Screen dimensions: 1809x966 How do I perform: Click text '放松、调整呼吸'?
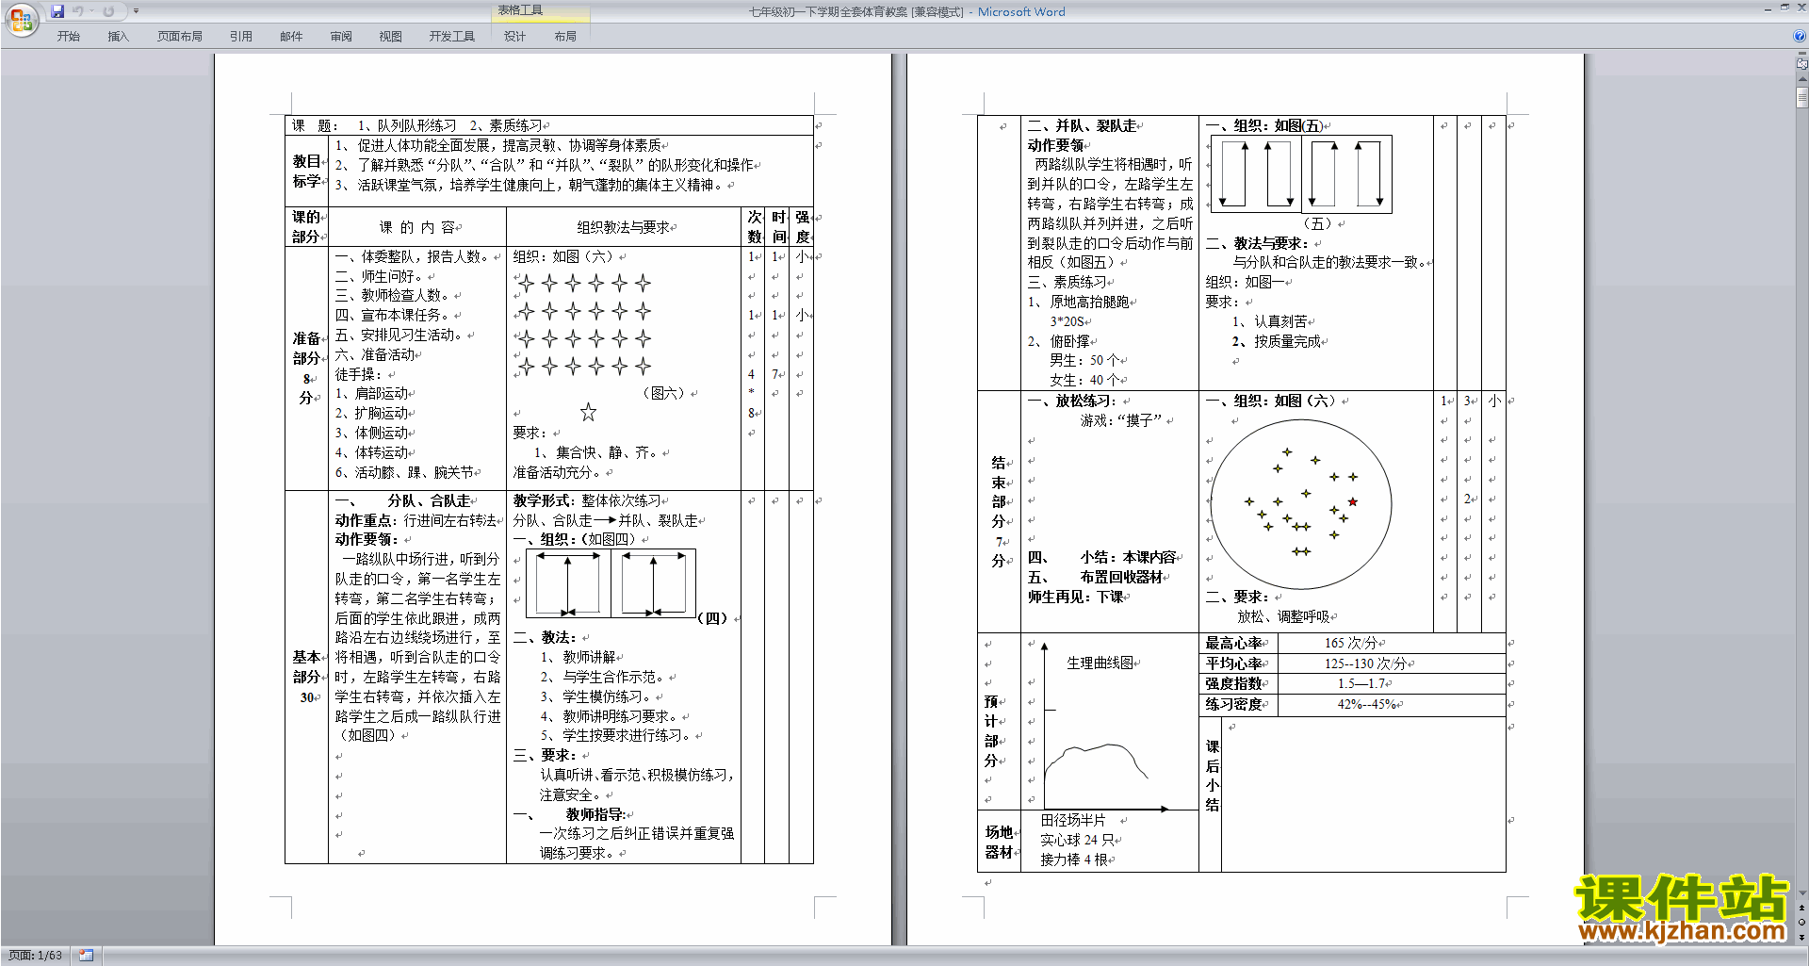pos(1283,616)
